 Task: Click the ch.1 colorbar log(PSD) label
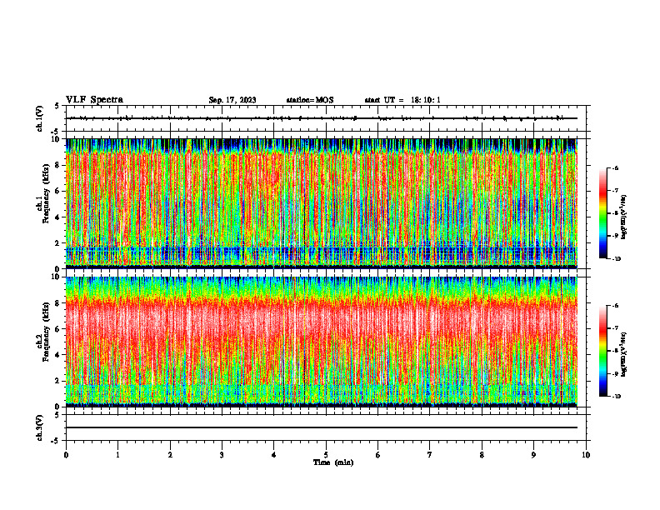point(624,217)
